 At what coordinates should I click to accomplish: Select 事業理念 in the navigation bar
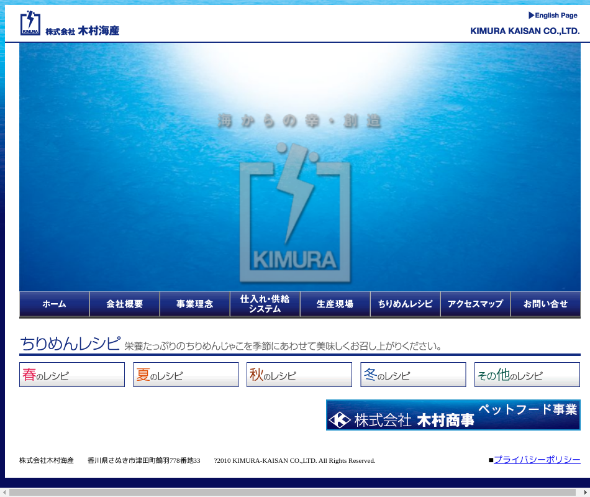(x=194, y=304)
